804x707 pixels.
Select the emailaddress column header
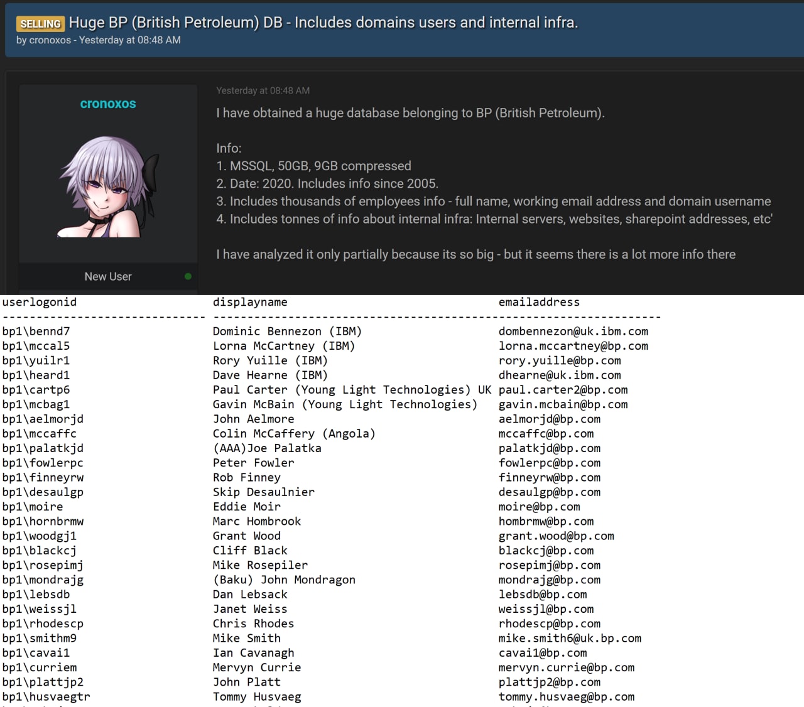click(539, 302)
